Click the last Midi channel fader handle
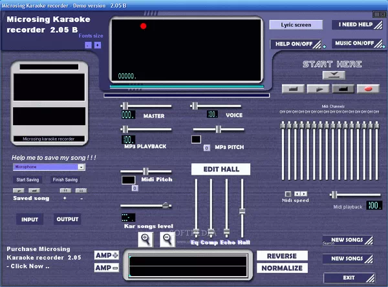Viewport: 388px width, 287px height. coord(376,125)
